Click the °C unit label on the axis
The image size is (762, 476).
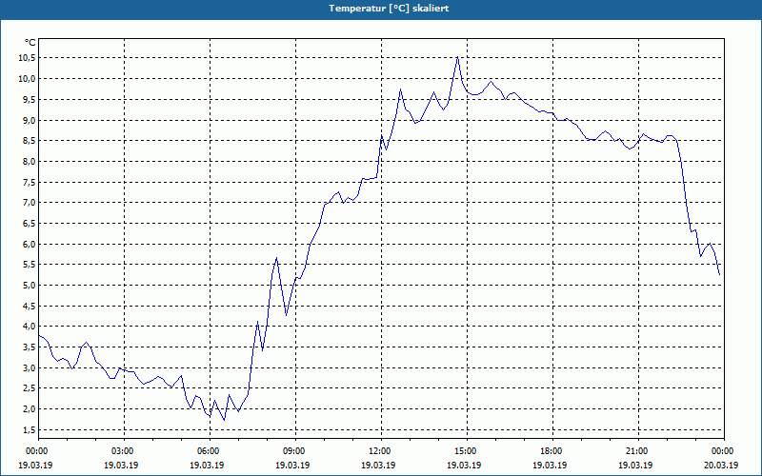30,43
